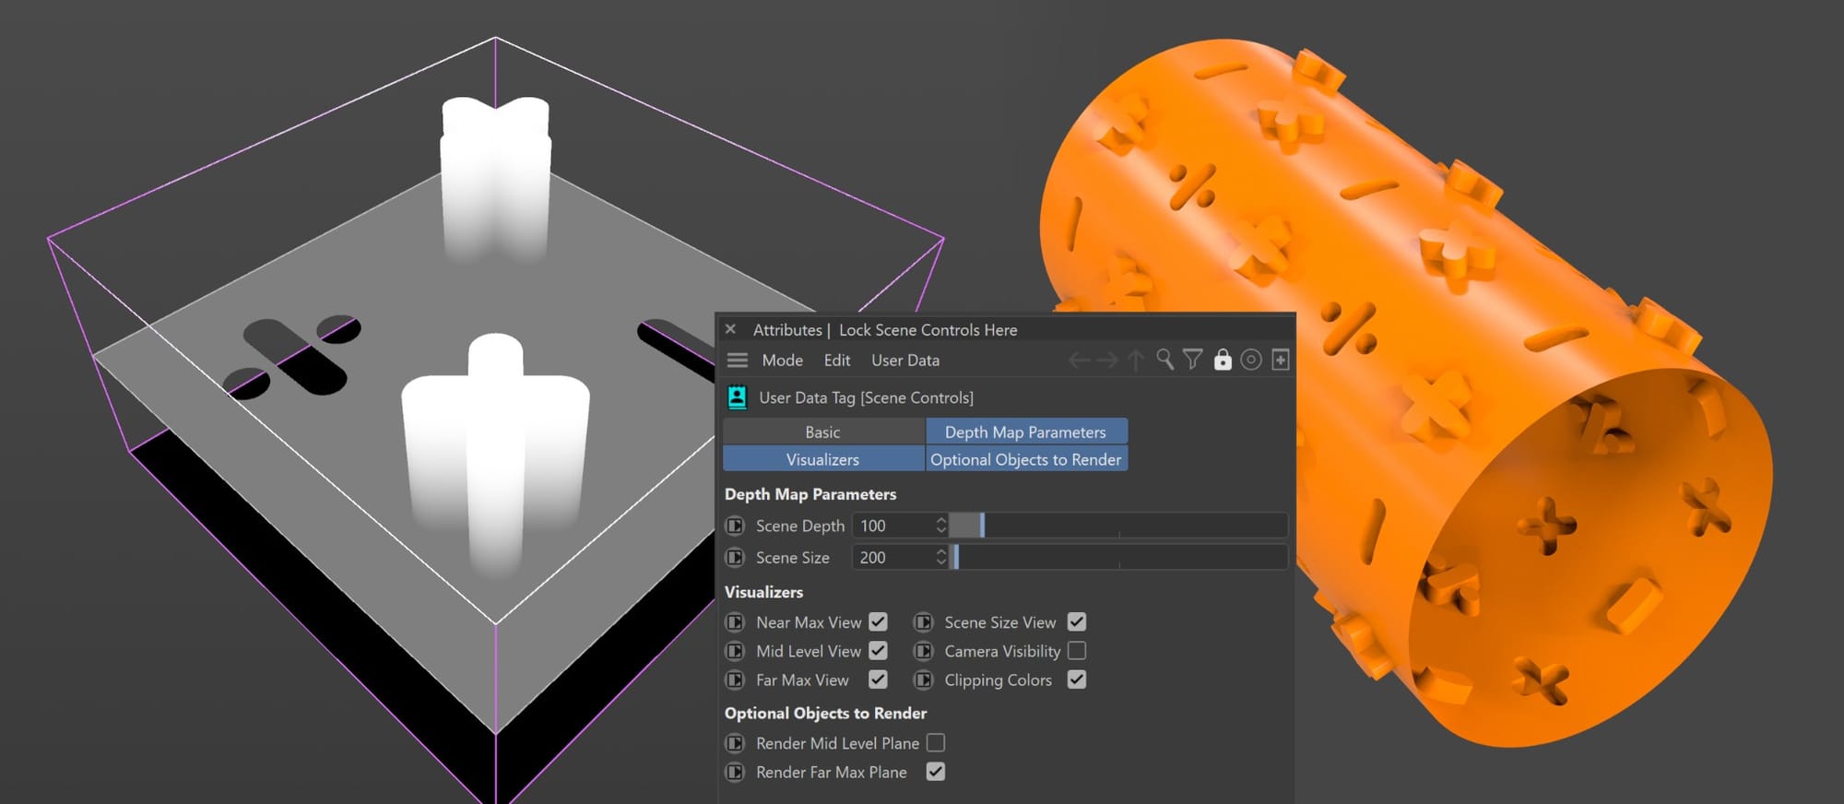This screenshot has height=804, width=1844.
Task: Click the keyframe dot beside Clipping Colors
Action: tap(923, 680)
